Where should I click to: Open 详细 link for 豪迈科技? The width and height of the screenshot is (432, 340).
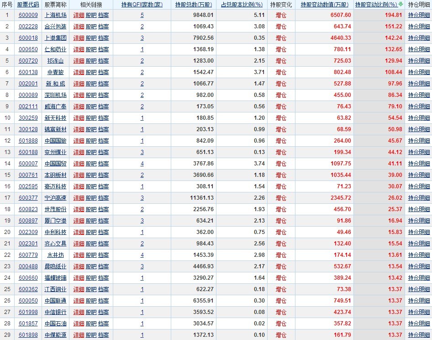click(x=79, y=187)
